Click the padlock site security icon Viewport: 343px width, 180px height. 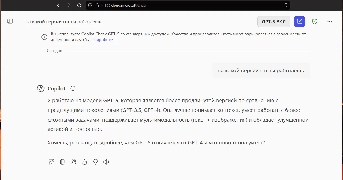click(x=97, y=5)
